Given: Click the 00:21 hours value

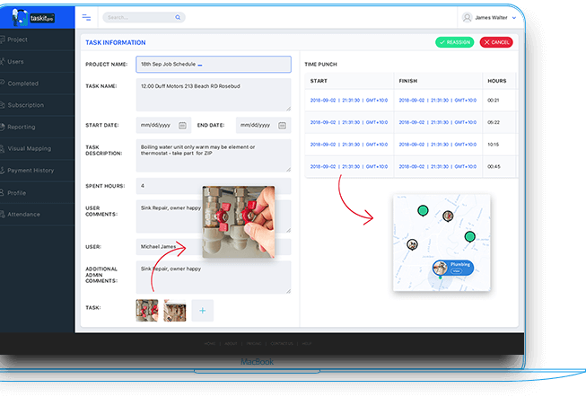Looking at the screenshot, I should tap(494, 101).
